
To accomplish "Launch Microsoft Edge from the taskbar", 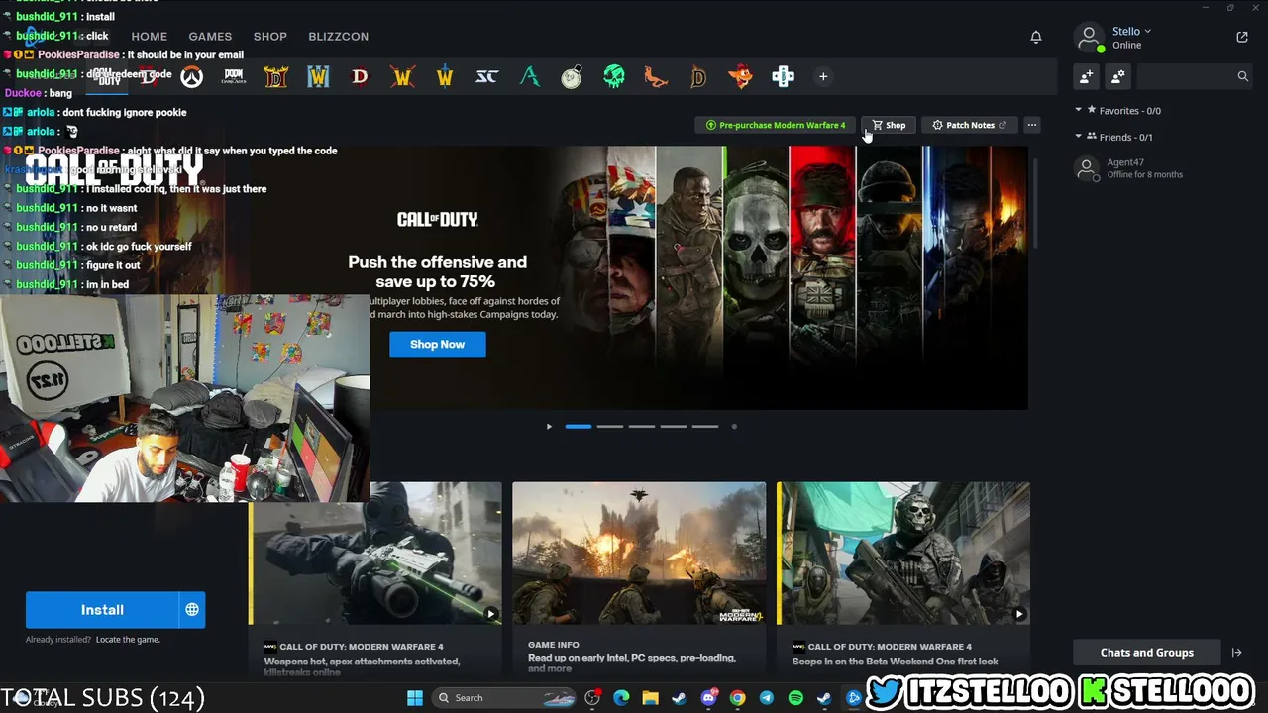I will 621,698.
